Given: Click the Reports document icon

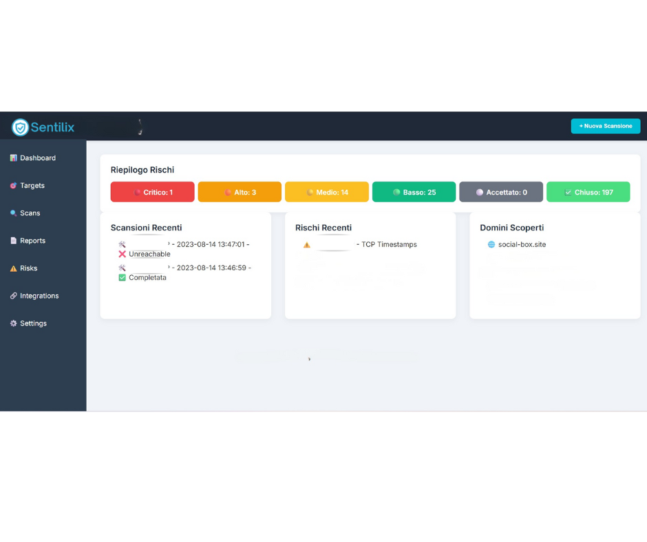Looking at the screenshot, I should coord(13,241).
